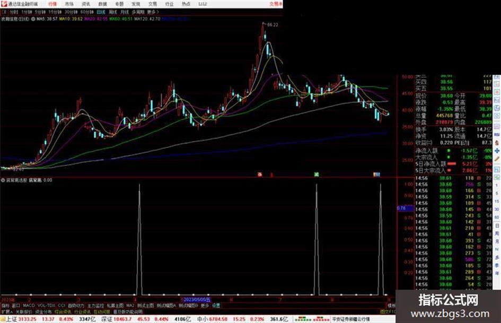Click 上证 index 3133.25 in status bar

click(21, 319)
